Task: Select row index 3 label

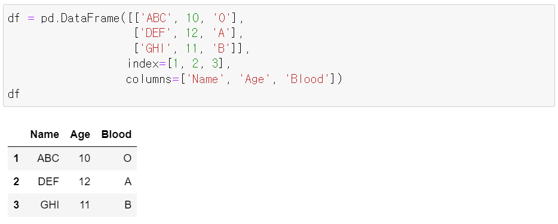Action: [16, 205]
